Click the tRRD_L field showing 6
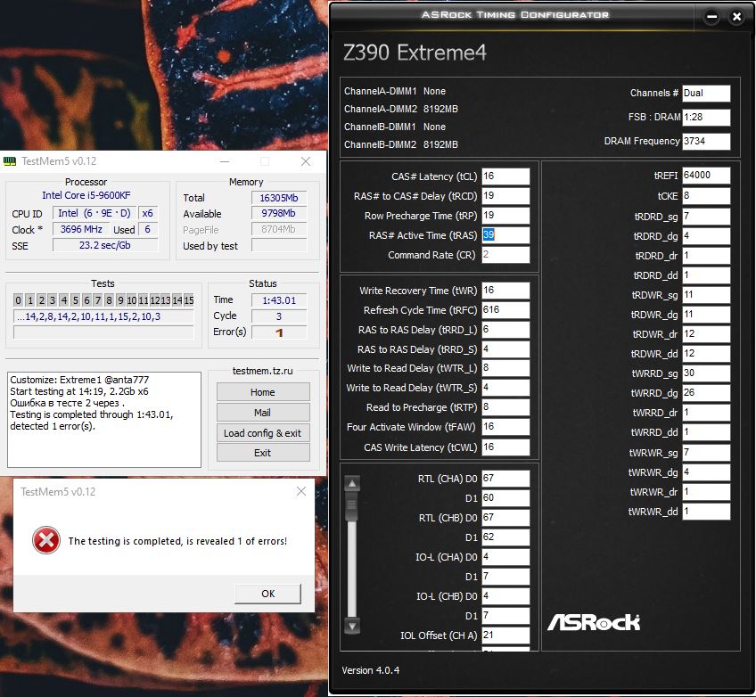756x697 pixels. (x=505, y=330)
